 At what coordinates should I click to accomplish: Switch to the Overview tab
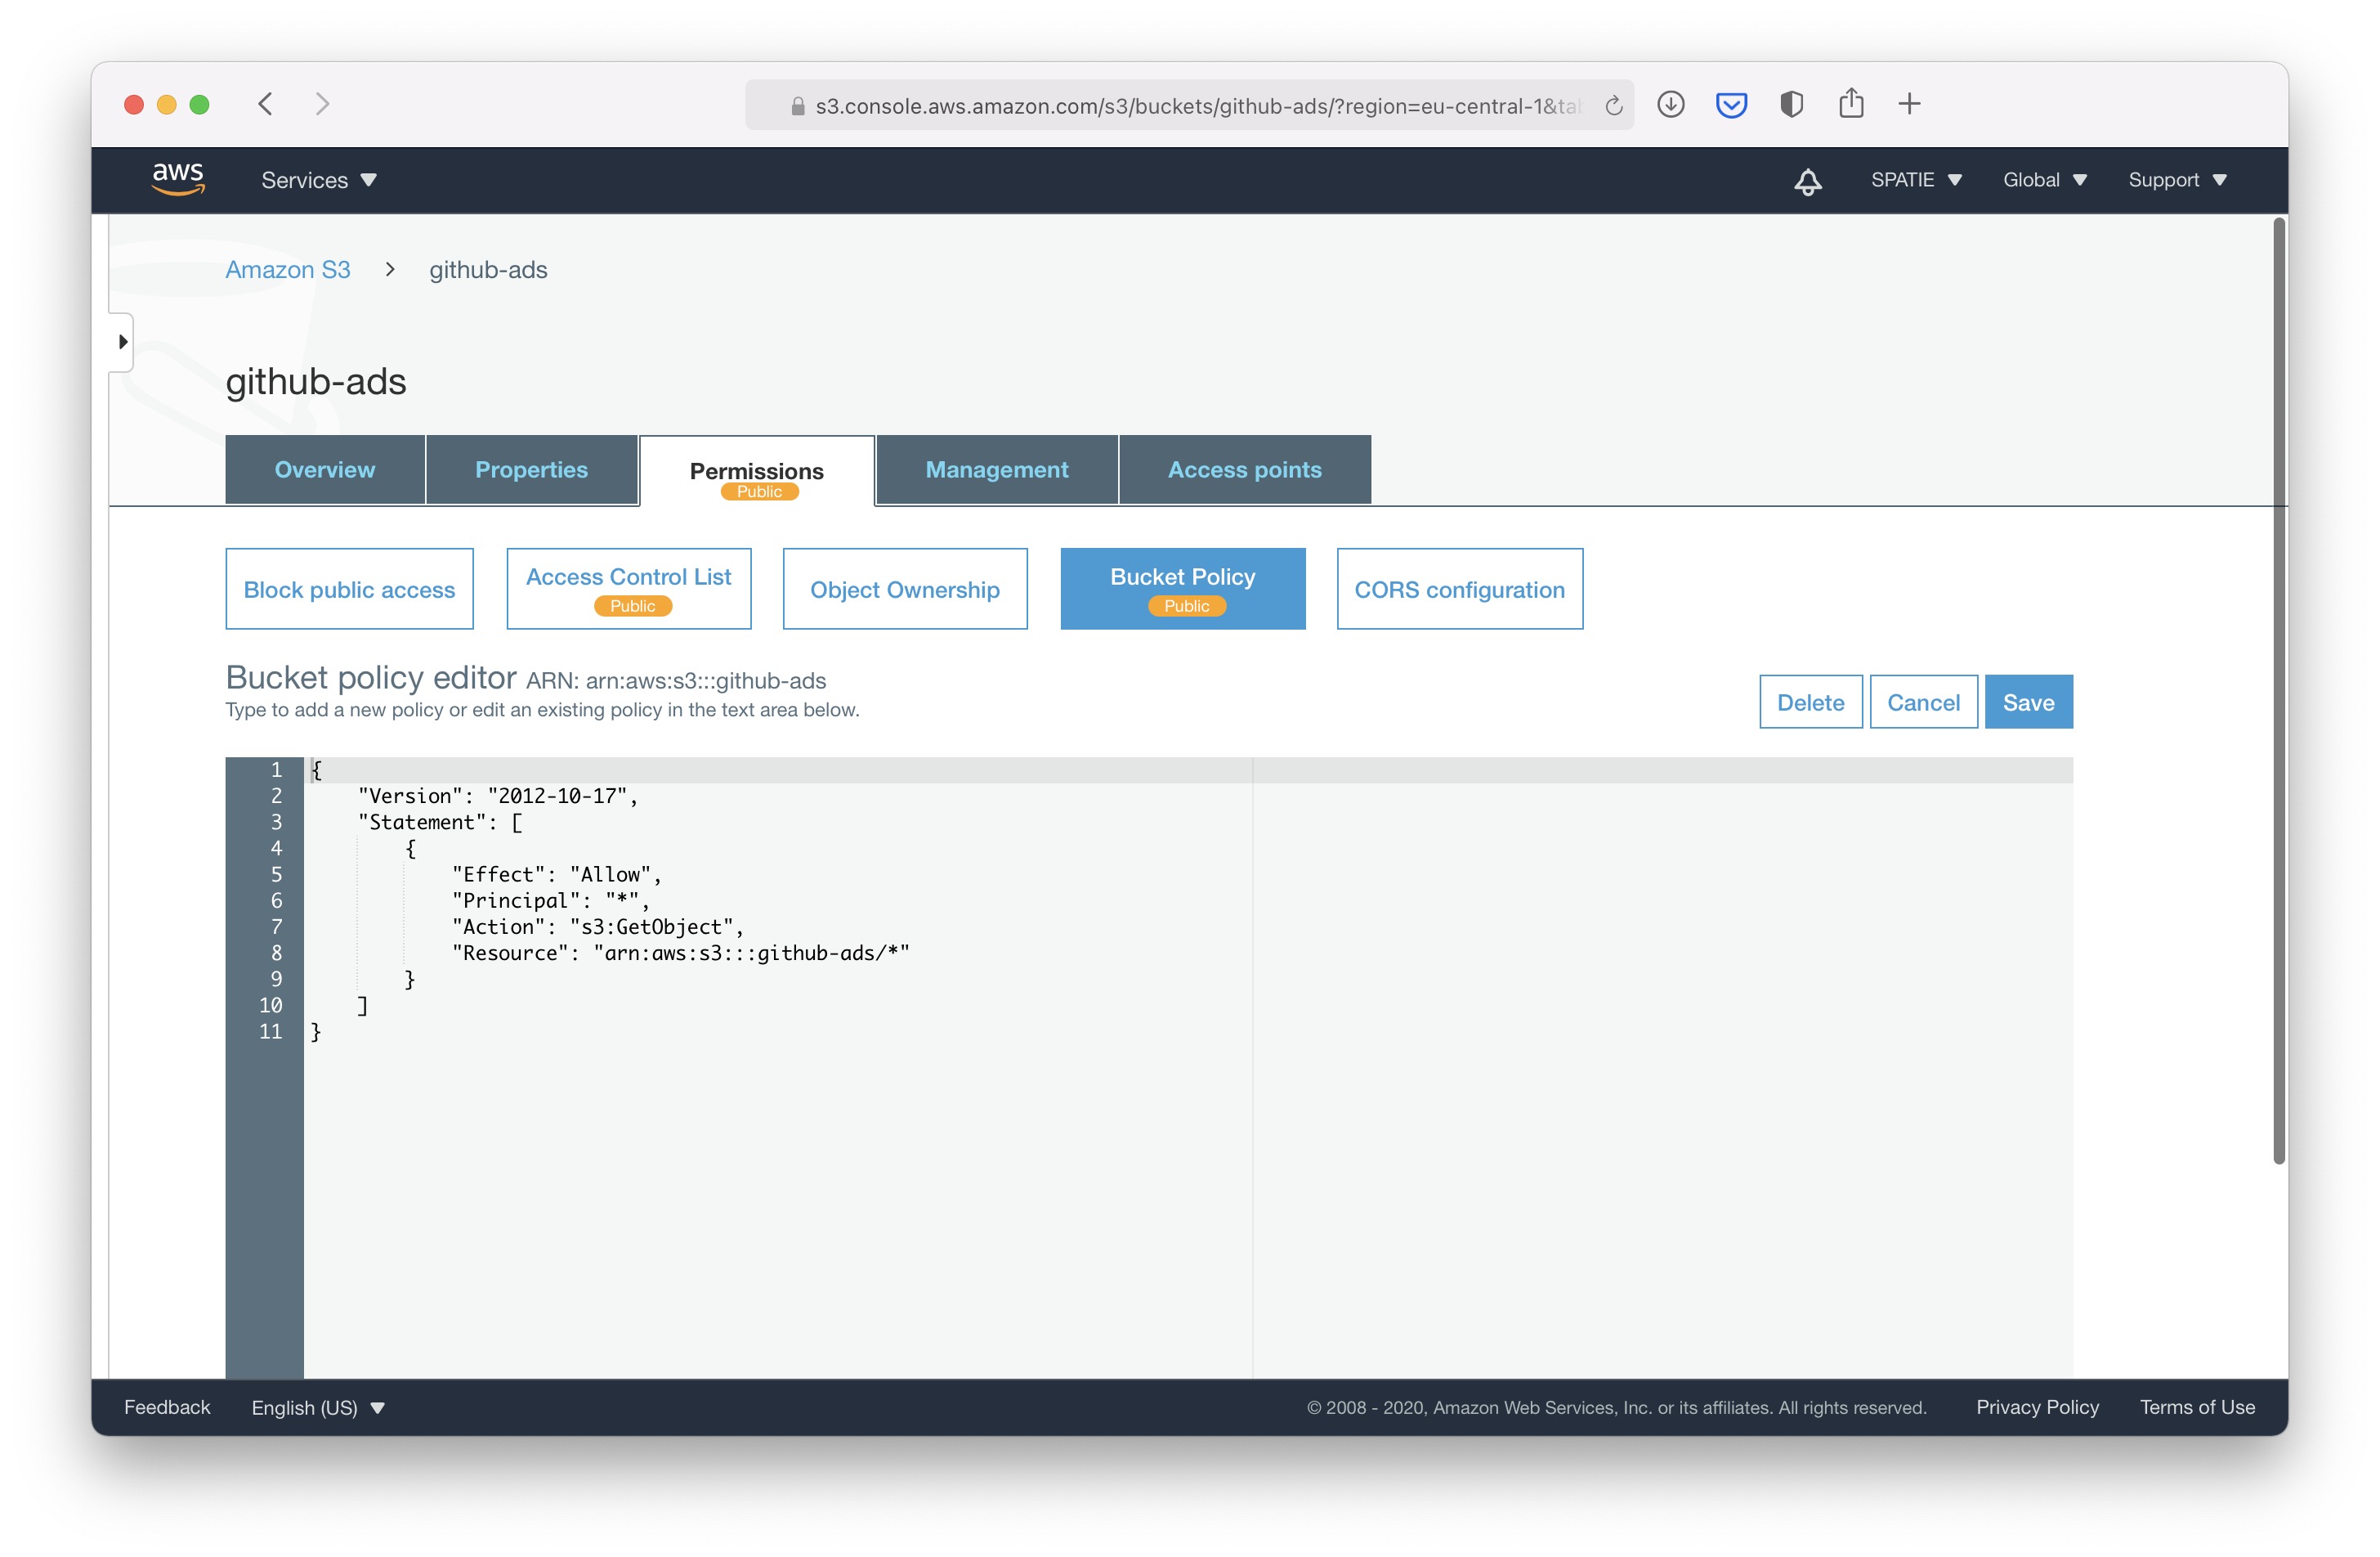[325, 469]
